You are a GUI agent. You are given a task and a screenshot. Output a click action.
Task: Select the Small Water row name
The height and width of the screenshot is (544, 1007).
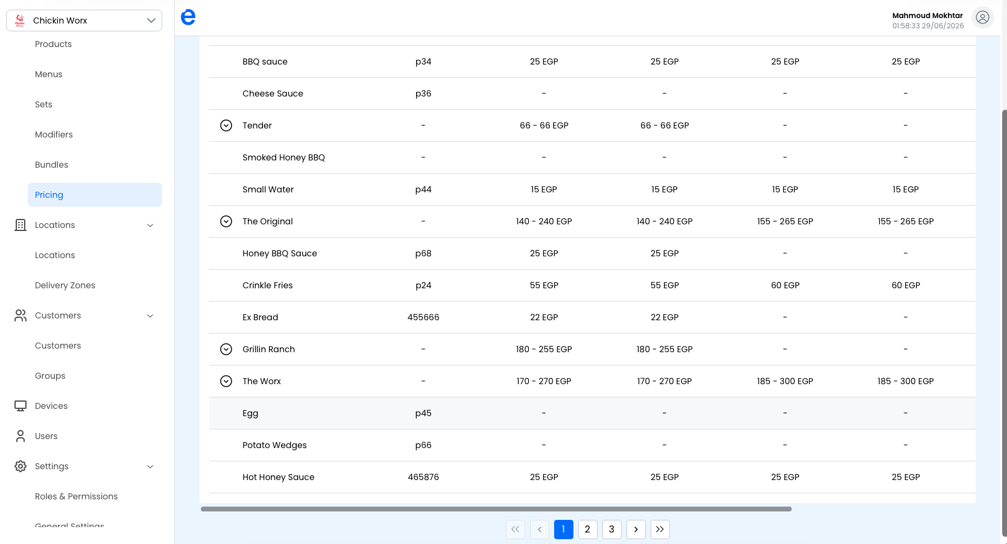[268, 189]
